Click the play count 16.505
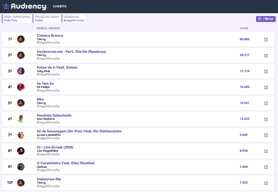Viewport: 278px width, 192px height. [x=245, y=87]
